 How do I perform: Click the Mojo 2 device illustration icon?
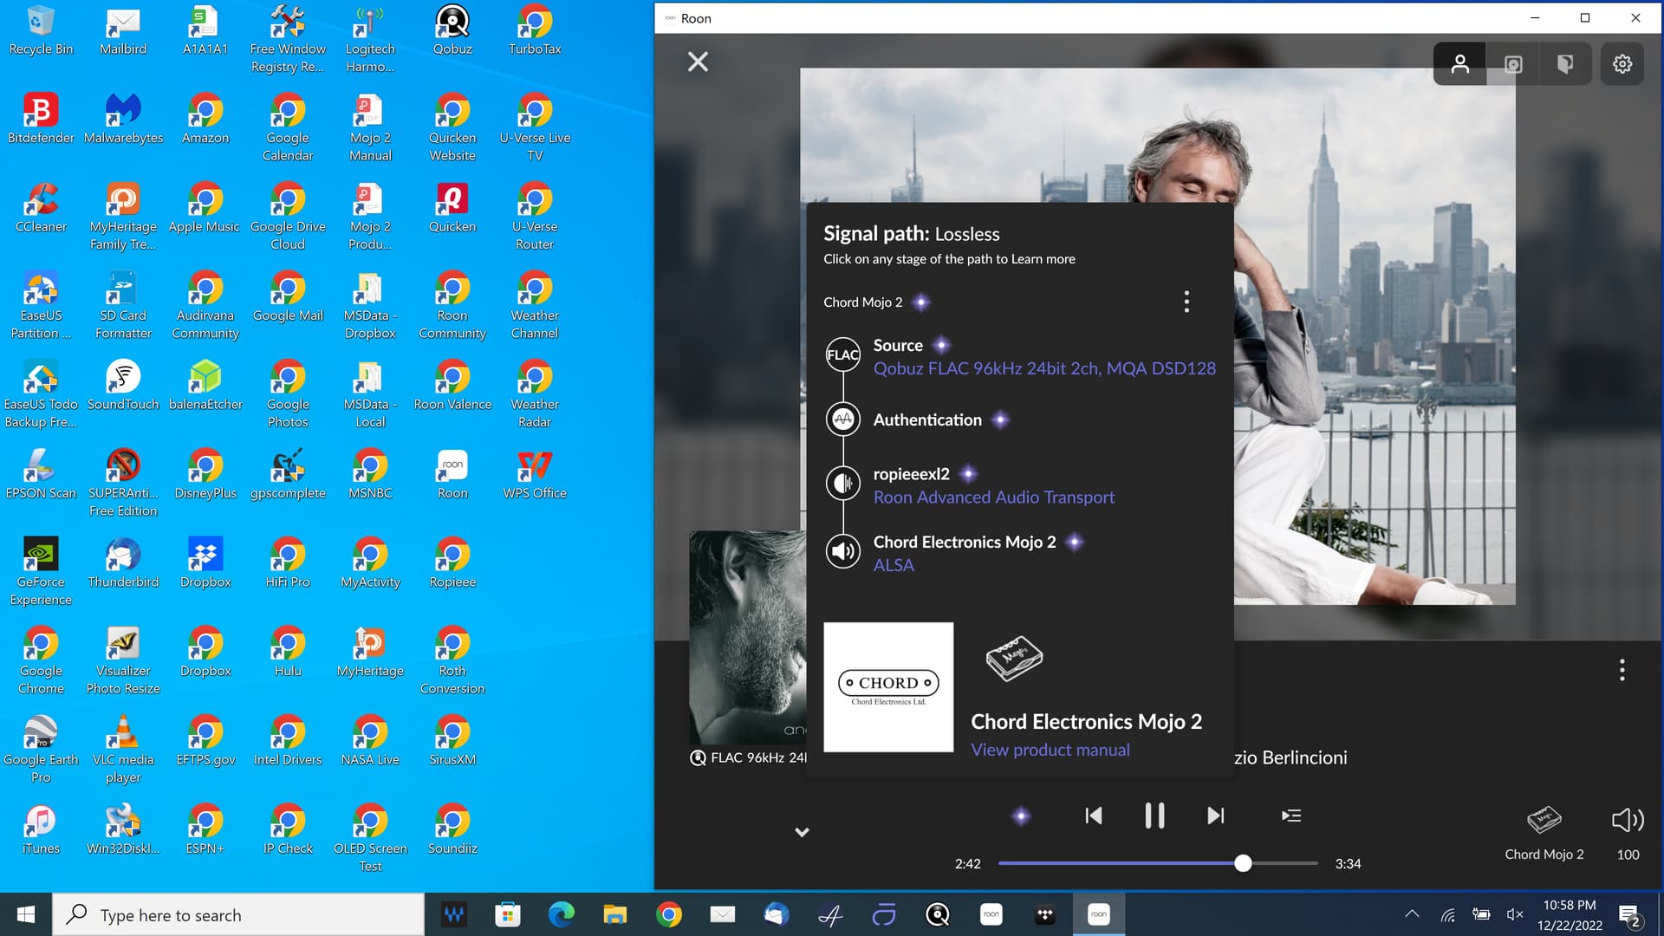coord(1014,659)
